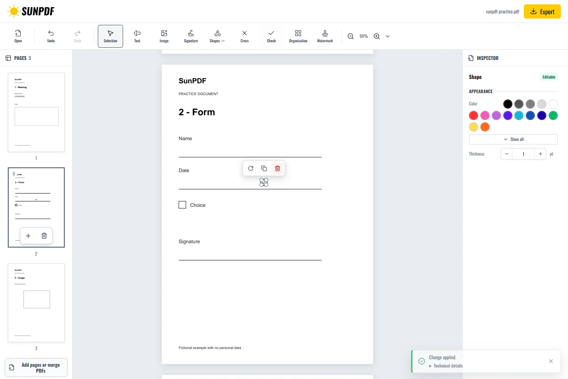568x379 pixels.
Task: Add a Signature from the toolbar
Action: click(191, 36)
